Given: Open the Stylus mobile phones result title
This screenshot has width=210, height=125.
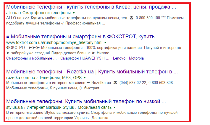Looking at the screenshot, I should [86, 101].
